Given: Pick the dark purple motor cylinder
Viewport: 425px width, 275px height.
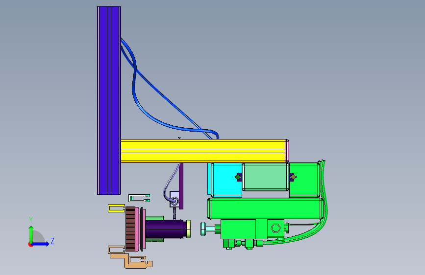Looking at the screenshot, I should 165,229.
